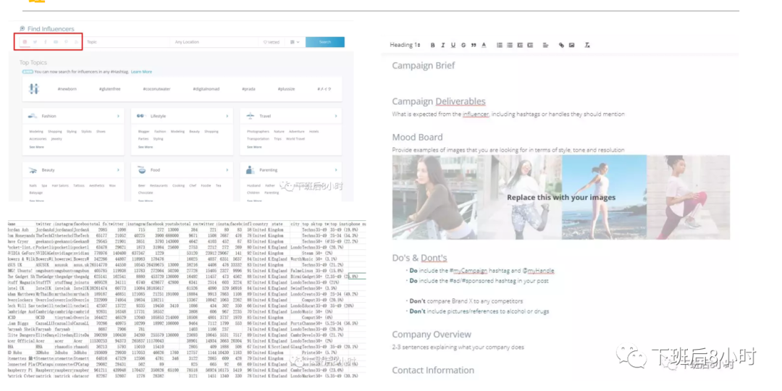Click the underline formatting icon

[453, 45]
